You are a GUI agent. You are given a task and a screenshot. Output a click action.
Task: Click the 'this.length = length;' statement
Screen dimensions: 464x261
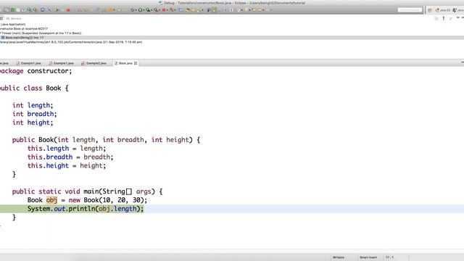pyautogui.click(x=67, y=148)
